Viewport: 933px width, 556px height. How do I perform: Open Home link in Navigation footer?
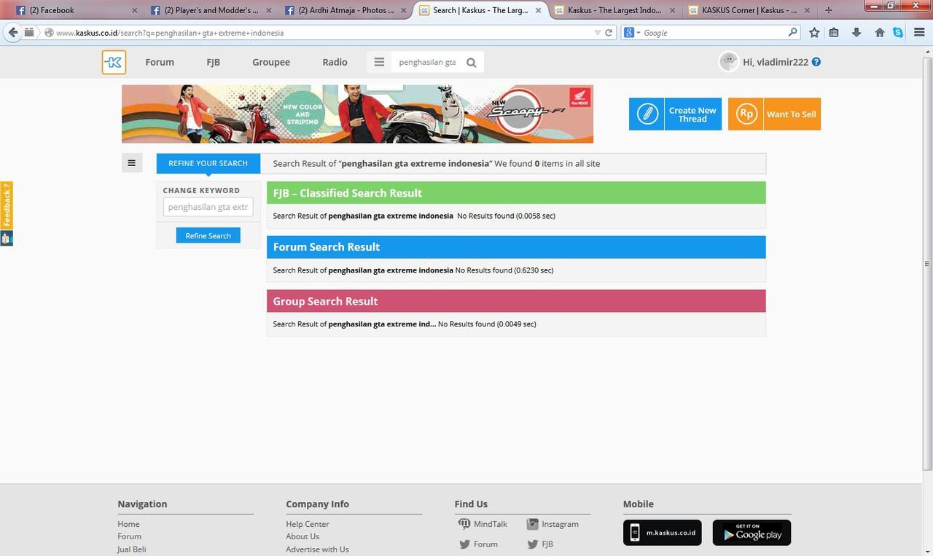pos(128,524)
